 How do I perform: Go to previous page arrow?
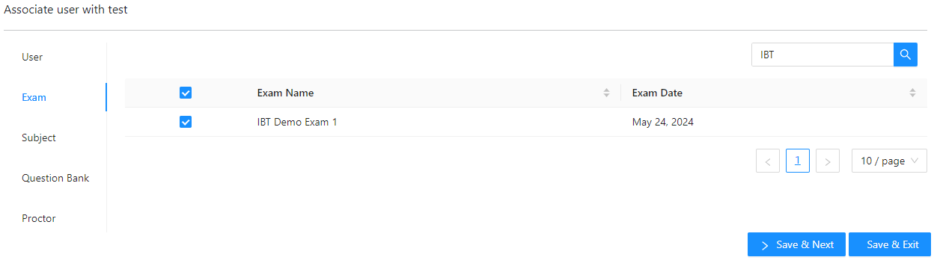(x=768, y=161)
